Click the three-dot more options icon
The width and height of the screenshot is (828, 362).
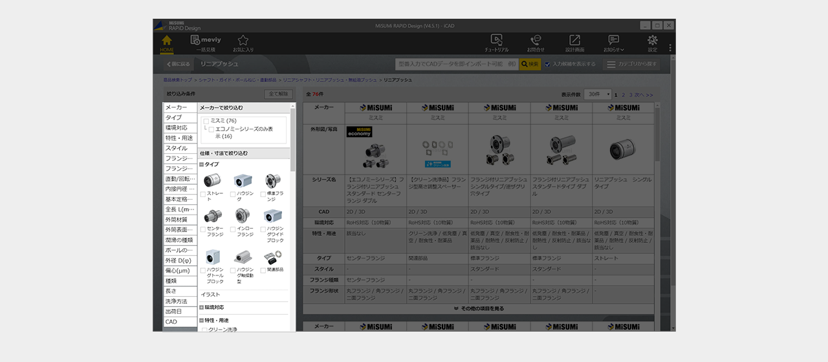(670, 48)
